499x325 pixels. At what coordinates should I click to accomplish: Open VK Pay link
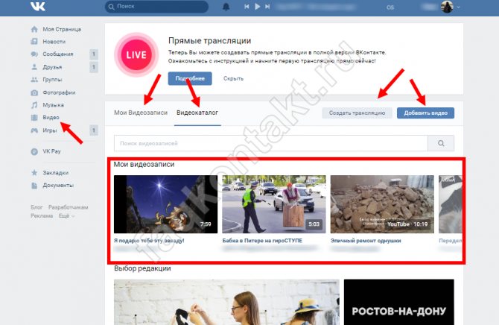tap(51, 151)
